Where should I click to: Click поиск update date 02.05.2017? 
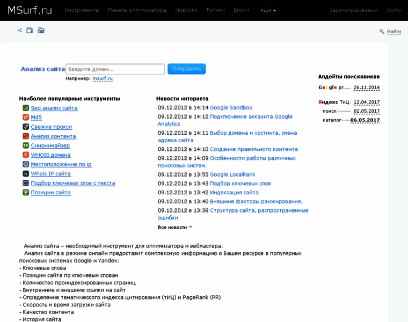367,111
